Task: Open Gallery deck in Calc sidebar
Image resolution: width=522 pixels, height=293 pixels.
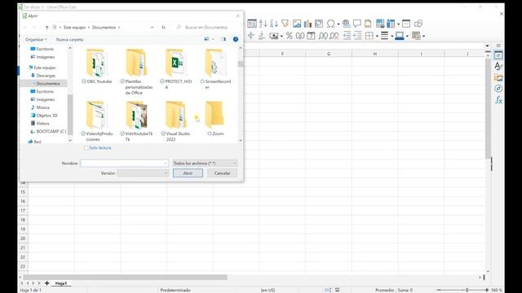Action: (498, 78)
